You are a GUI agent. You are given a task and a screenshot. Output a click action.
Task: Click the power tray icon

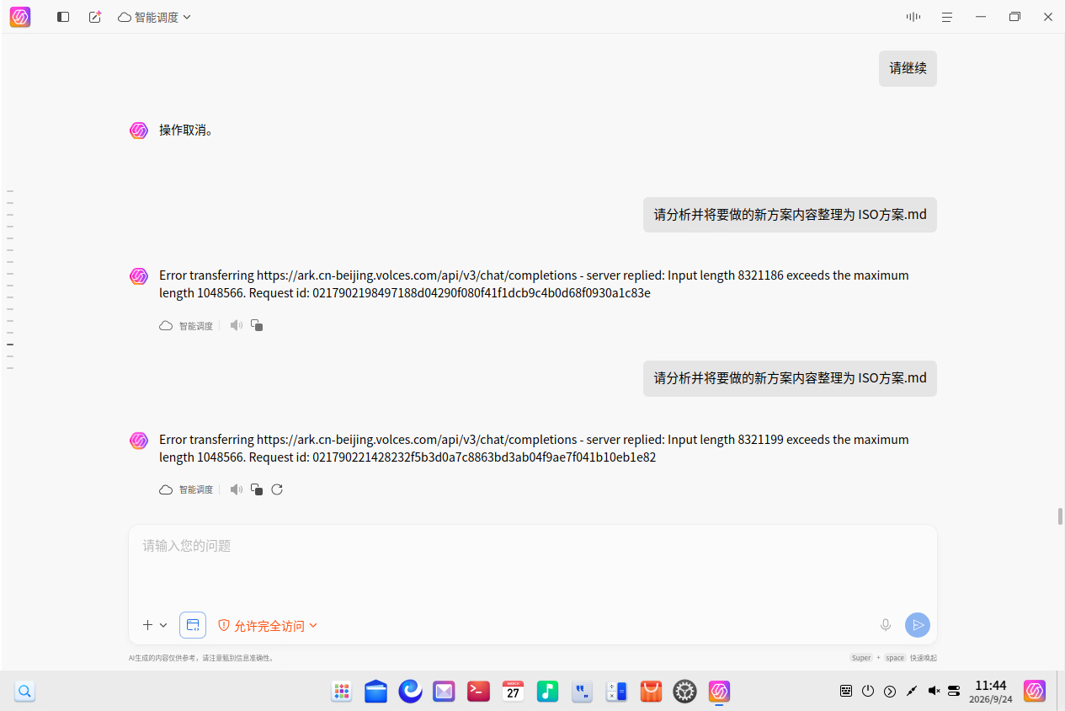coord(868,691)
